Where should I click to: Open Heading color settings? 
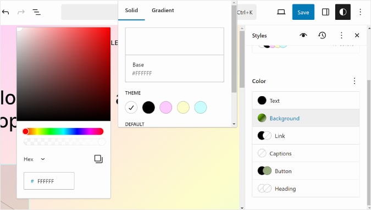(x=306, y=189)
